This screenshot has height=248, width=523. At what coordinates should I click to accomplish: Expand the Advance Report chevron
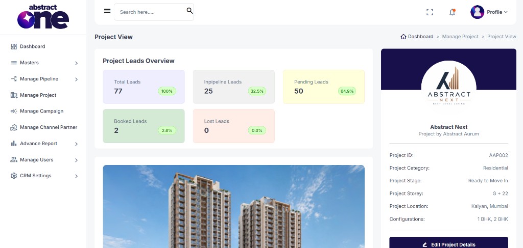tap(77, 144)
